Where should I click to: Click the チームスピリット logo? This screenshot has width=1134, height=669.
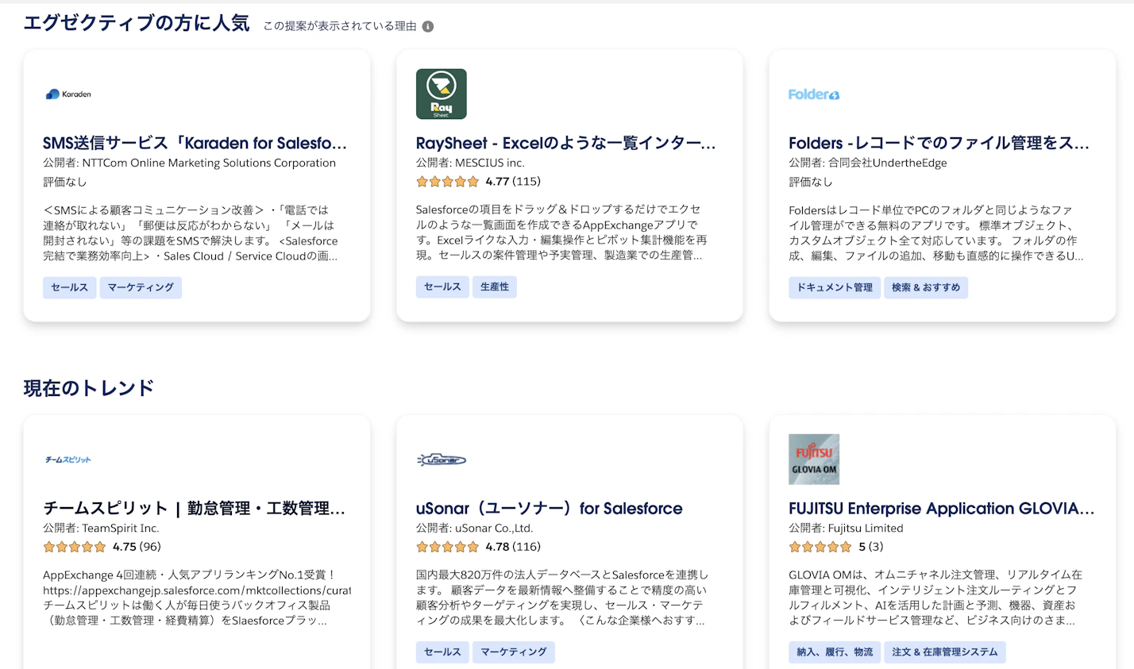click(x=69, y=459)
